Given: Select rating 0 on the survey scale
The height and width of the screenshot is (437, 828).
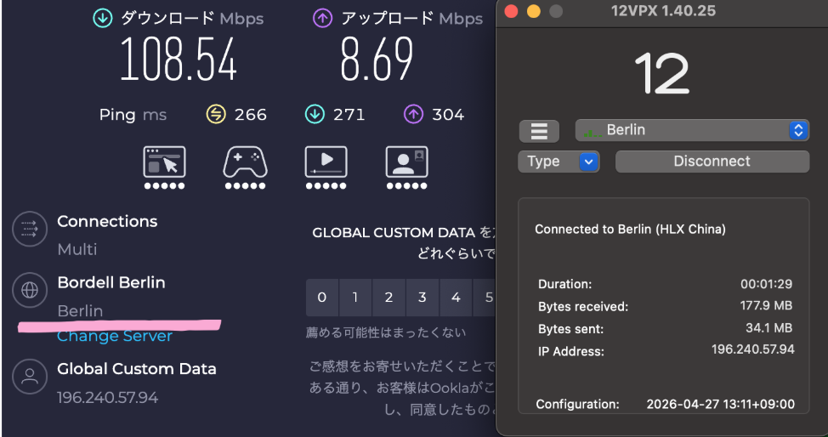Looking at the screenshot, I should pyautogui.click(x=321, y=298).
